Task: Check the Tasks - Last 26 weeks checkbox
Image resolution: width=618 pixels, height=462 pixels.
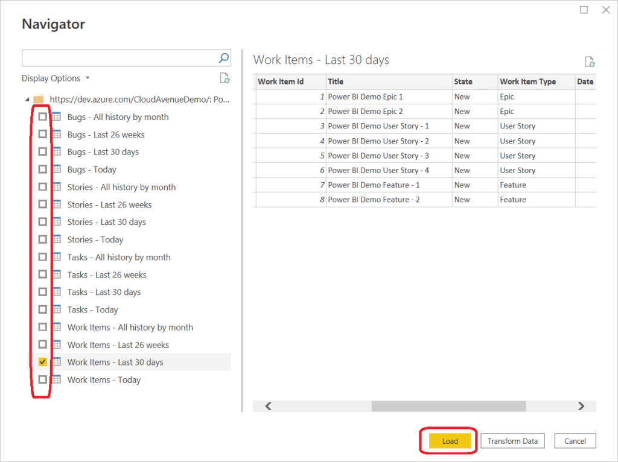Action: tap(42, 274)
